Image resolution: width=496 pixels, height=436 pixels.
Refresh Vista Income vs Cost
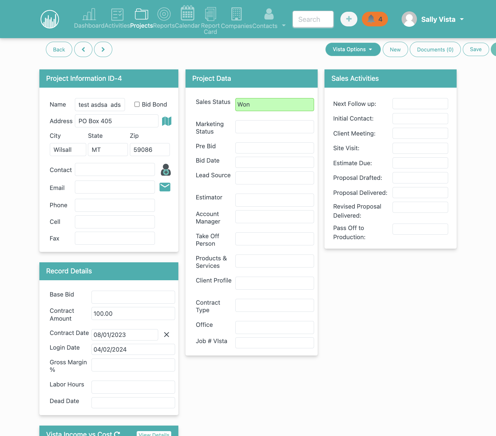click(117, 434)
